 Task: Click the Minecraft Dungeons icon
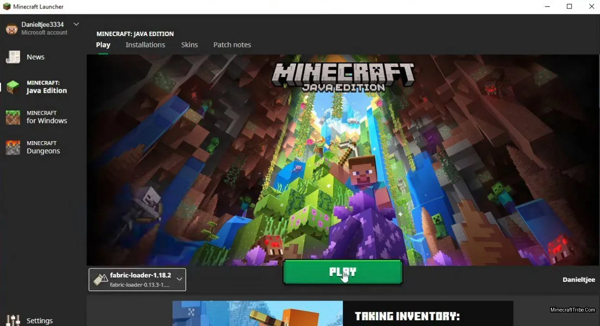click(x=13, y=147)
